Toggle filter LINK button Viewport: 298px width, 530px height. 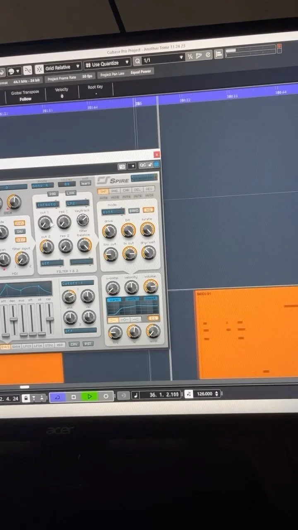coord(71,193)
